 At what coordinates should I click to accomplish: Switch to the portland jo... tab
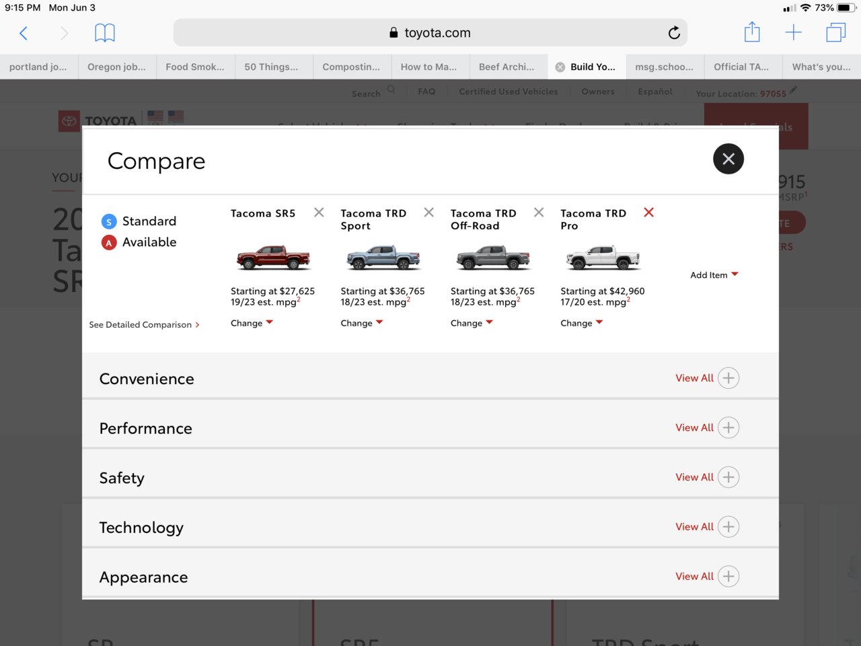point(38,67)
